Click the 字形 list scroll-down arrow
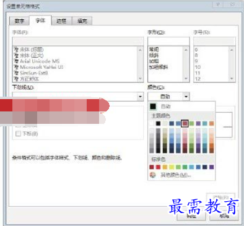Image resolution: width=244 pixels, height=226 pixels. click(186, 79)
